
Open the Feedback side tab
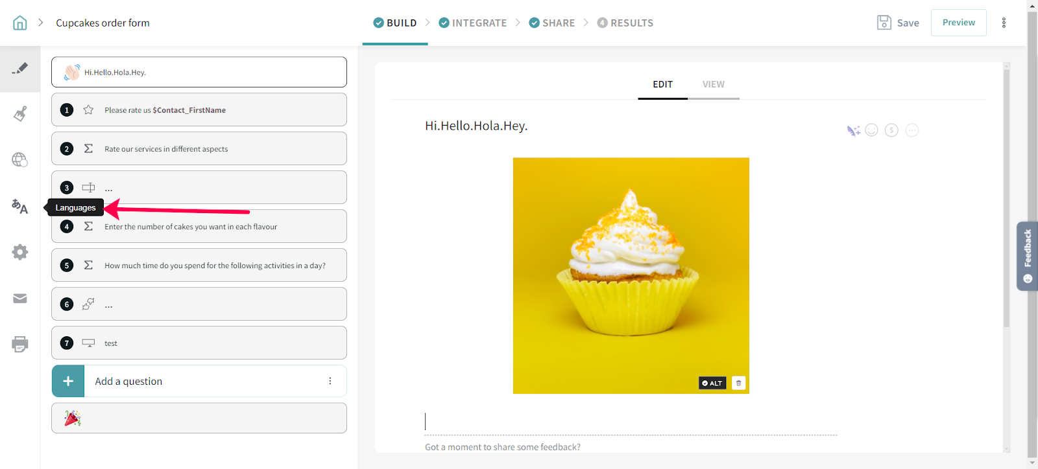(x=1027, y=255)
